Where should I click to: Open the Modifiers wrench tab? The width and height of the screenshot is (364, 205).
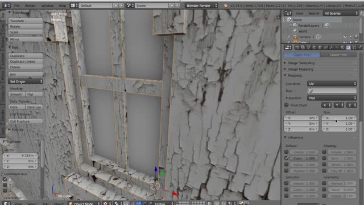coord(331,47)
